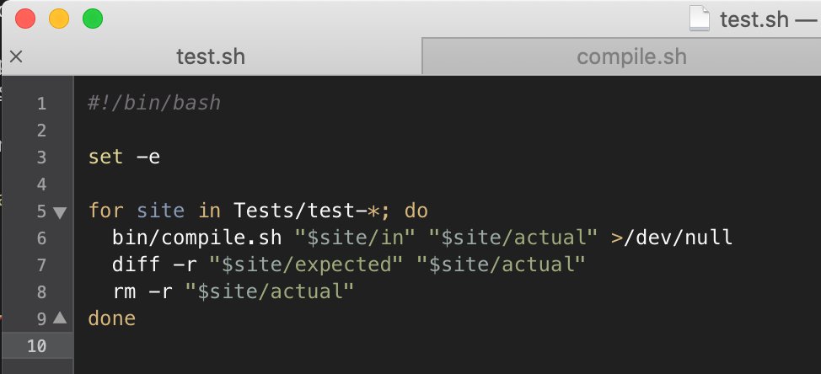Screen dimensions: 821x374
Task: Click the test.sh document icon in title bar
Action: coord(699,19)
